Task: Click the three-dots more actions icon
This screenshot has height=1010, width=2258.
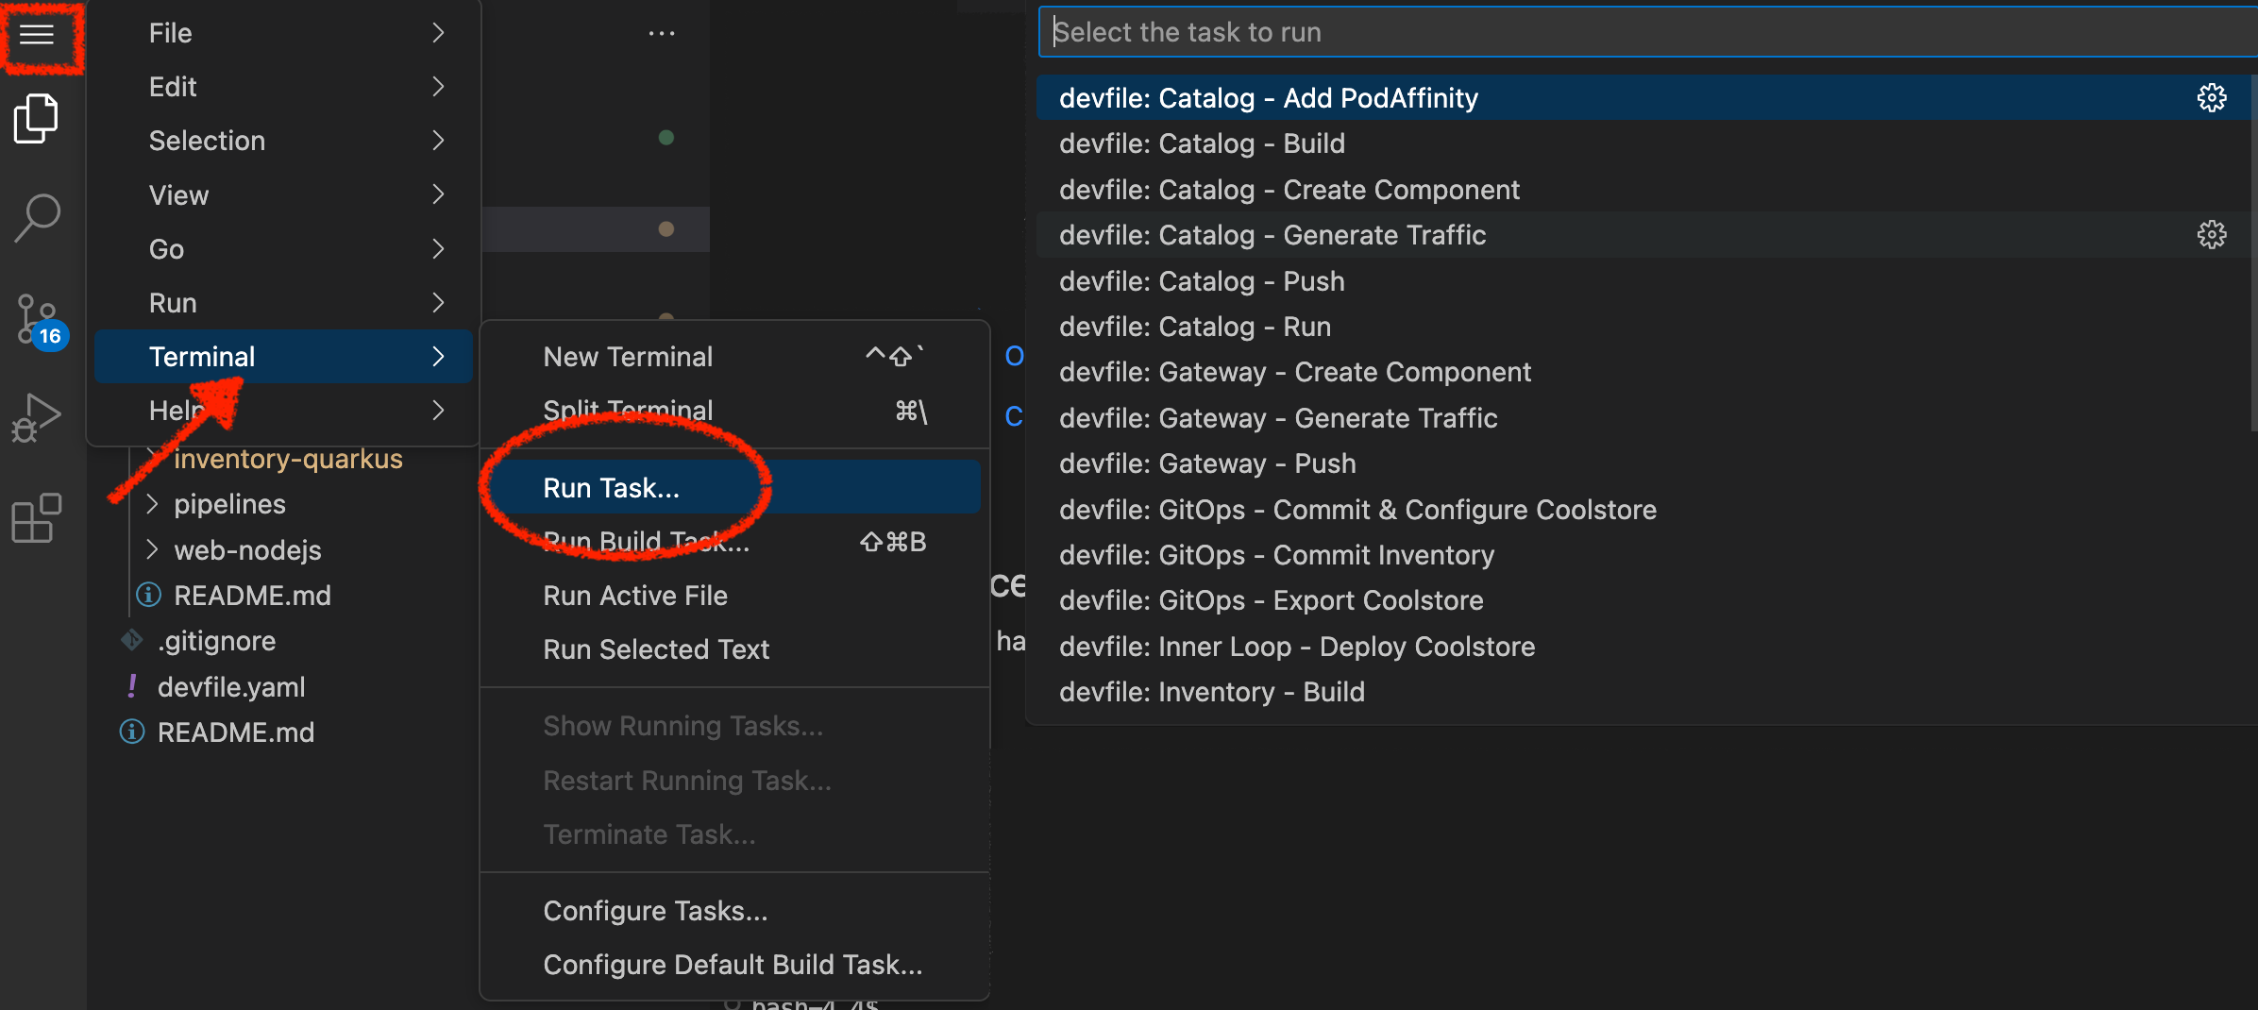Action: (x=662, y=34)
